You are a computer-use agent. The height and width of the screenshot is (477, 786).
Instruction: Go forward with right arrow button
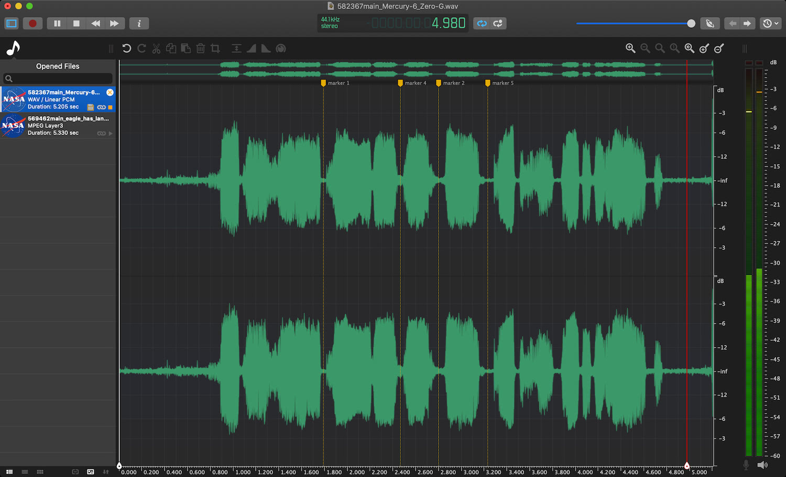click(x=747, y=24)
